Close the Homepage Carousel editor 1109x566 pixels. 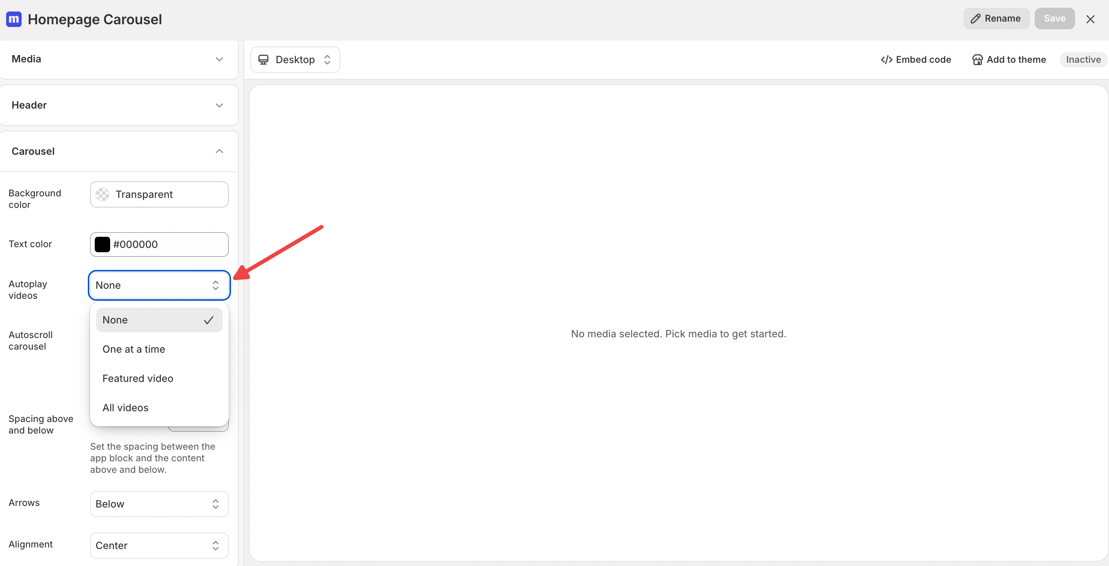1090,19
